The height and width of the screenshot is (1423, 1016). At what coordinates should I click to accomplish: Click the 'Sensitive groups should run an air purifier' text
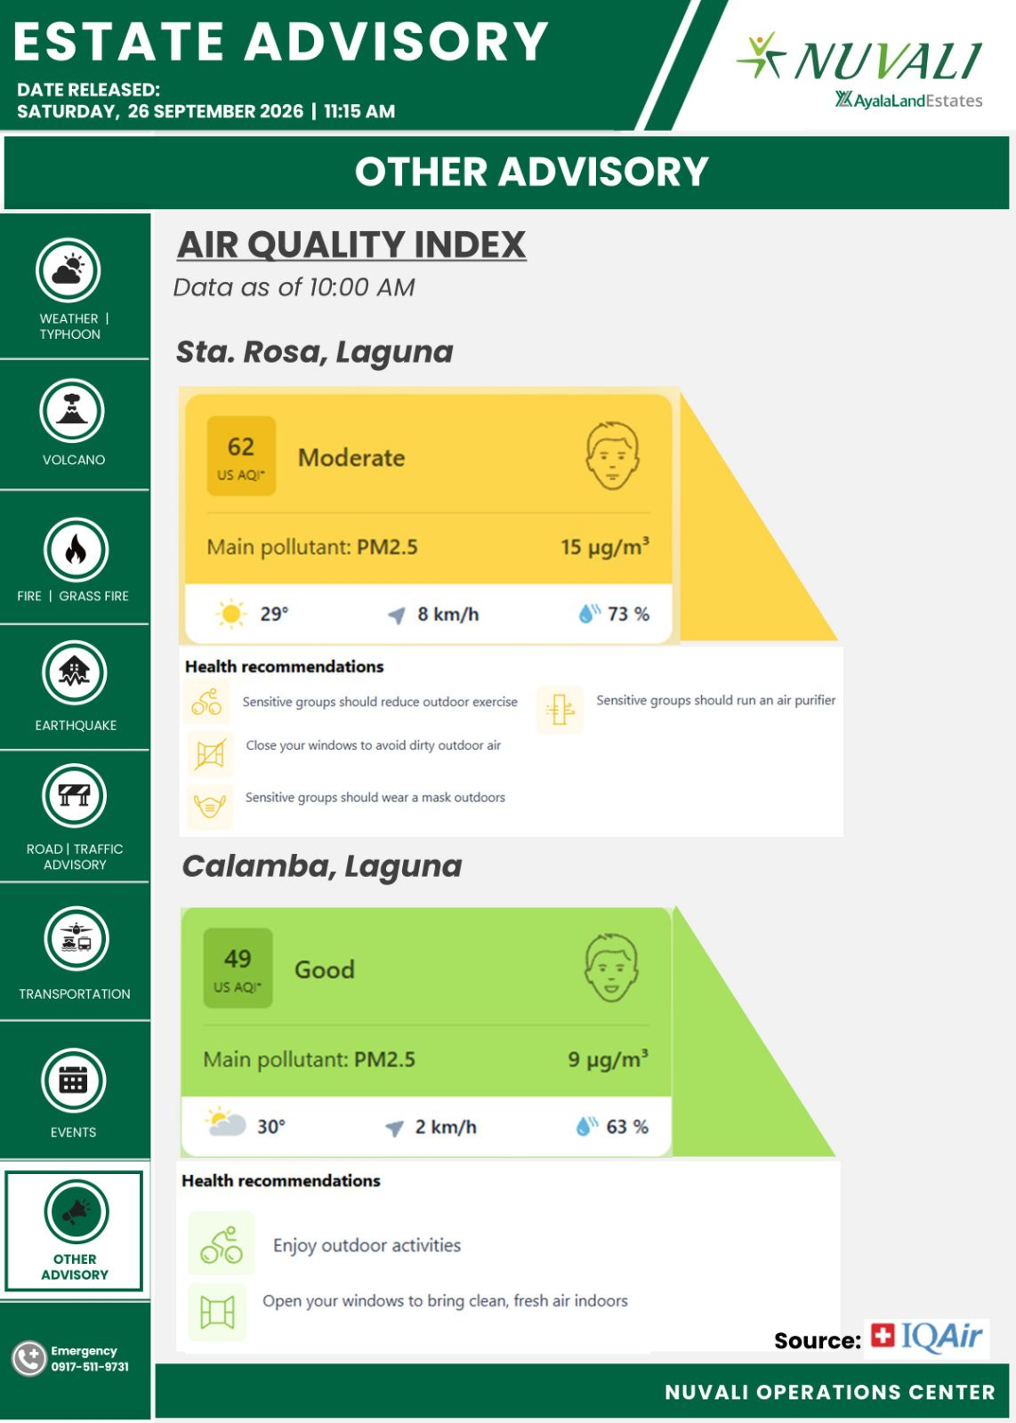point(716,701)
